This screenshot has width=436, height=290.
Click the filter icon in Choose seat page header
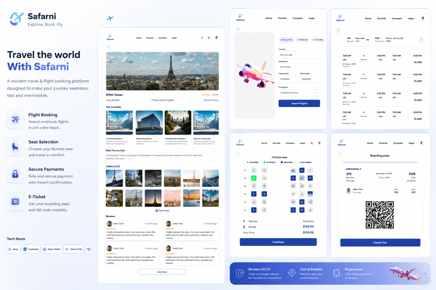point(312,143)
